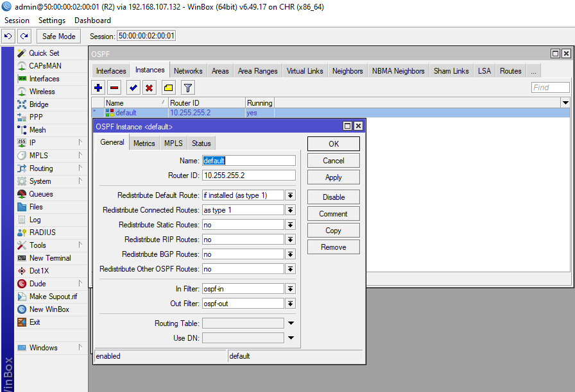Open the In Filter selection dropdown

pyautogui.click(x=291, y=288)
